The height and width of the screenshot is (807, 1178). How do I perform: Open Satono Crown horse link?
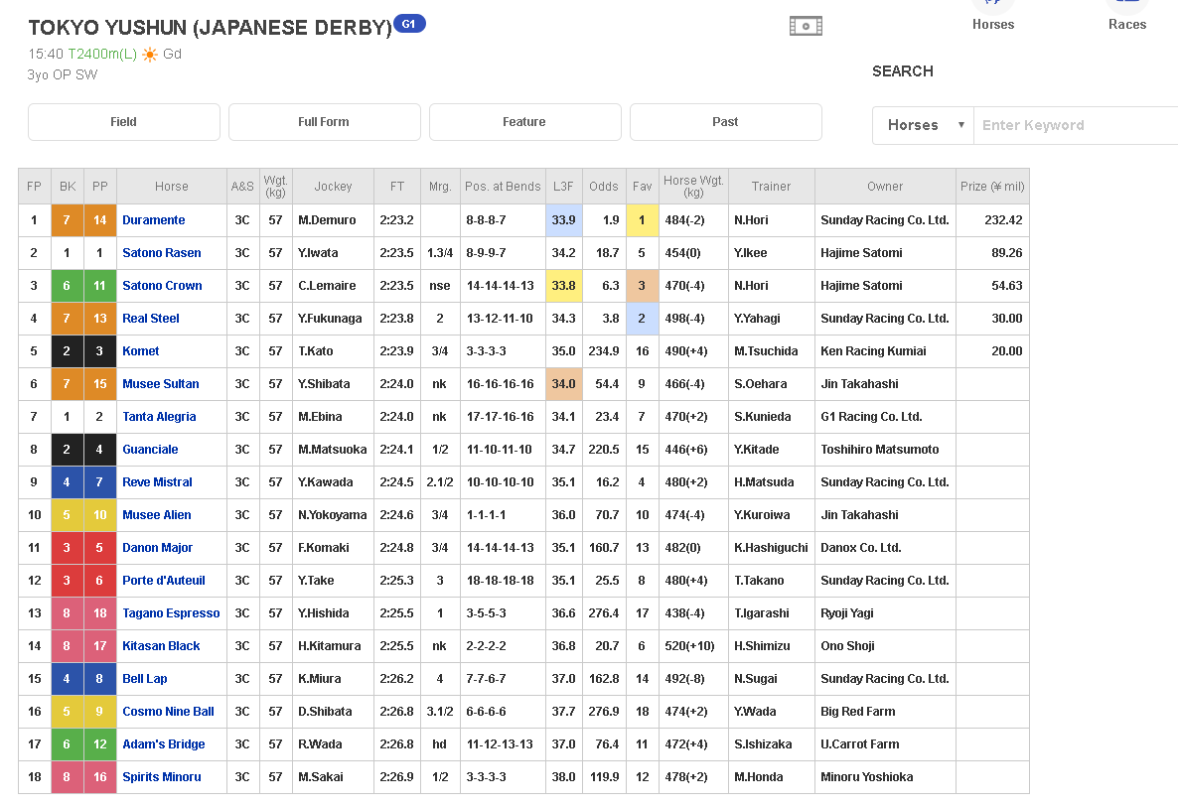[x=162, y=285]
